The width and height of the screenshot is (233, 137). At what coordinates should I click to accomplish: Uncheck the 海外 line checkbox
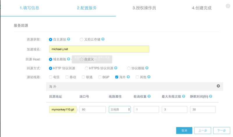pyautogui.click(x=117, y=77)
